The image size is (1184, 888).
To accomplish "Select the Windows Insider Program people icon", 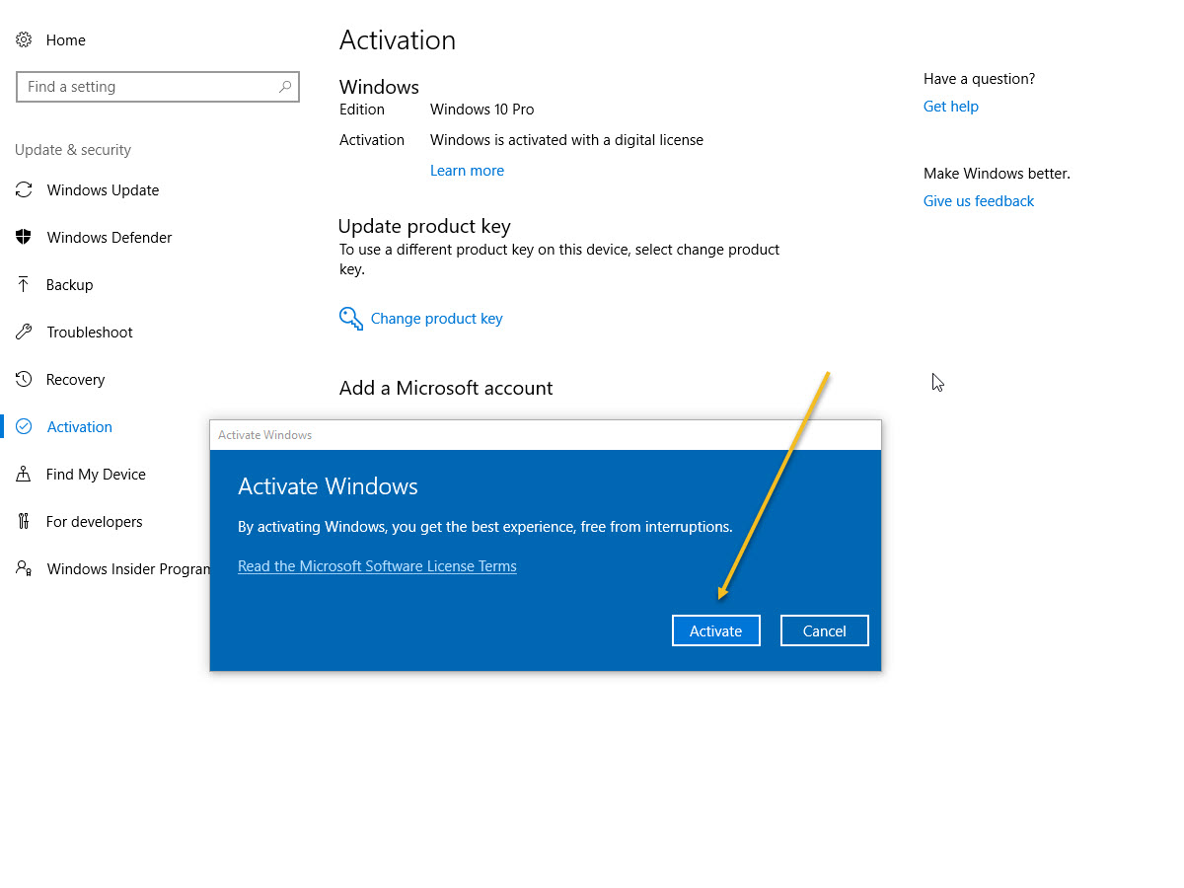I will (x=24, y=568).
